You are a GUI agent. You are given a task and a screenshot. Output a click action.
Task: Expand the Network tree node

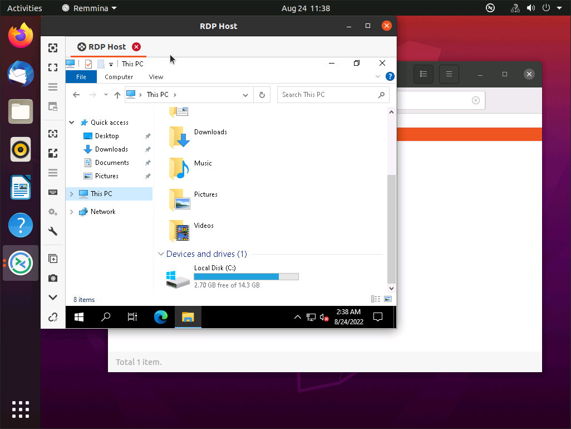pyautogui.click(x=72, y=212)
